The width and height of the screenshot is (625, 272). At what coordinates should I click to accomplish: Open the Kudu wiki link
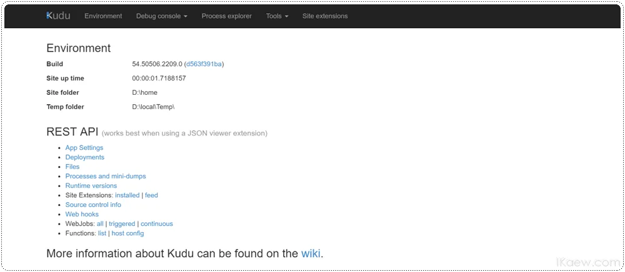pos(311,253)
